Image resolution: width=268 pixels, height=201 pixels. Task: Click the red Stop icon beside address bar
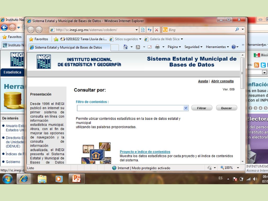tap(157, 30)
